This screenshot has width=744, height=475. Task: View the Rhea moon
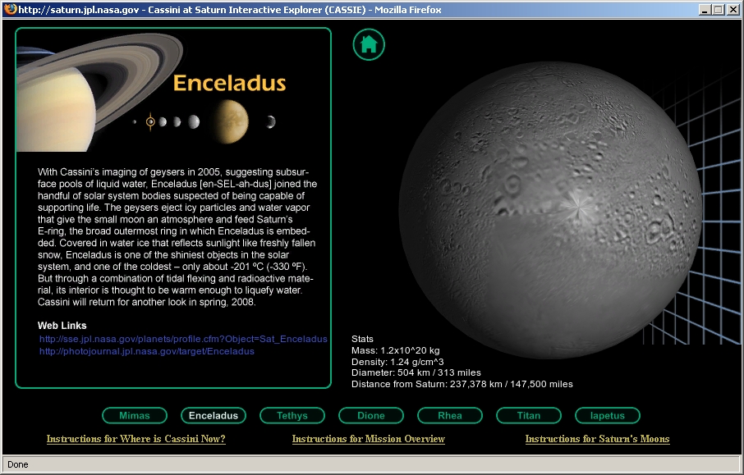(x=449, y=416)
